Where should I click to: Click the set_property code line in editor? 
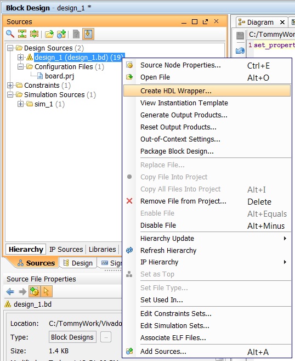(274, 45)
